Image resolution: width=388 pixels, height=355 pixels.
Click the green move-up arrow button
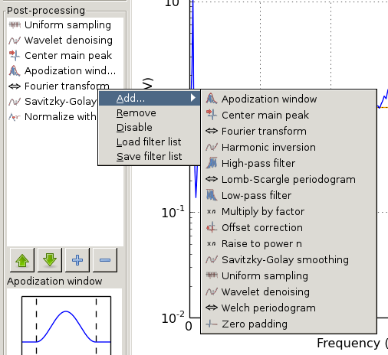[x=22, y=260]
